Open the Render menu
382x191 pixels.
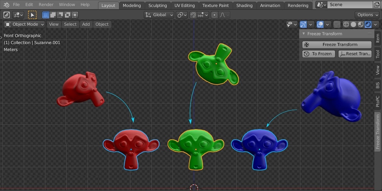[46, 5]
